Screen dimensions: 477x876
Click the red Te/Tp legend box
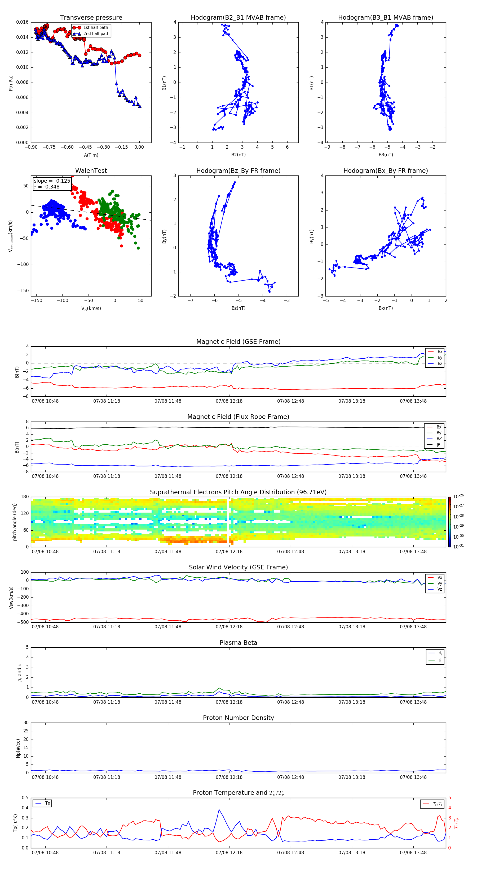click(x=432, y=804)
